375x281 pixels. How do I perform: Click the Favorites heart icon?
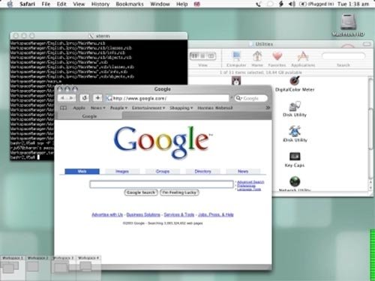(x=277, y=59)
